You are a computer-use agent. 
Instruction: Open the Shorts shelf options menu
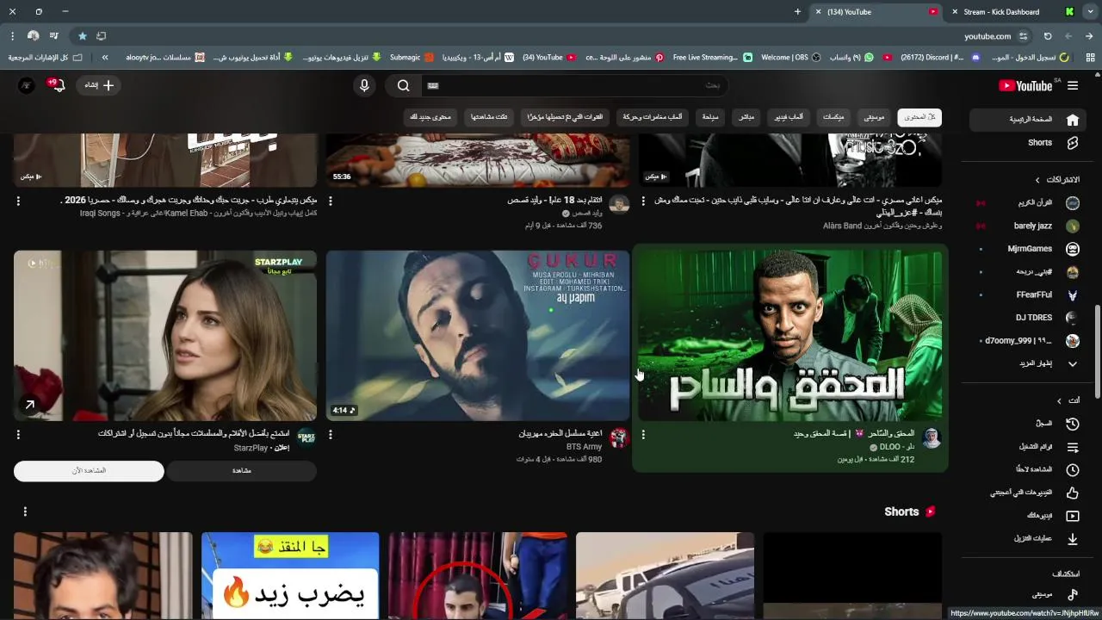click(x=25, y=512)
